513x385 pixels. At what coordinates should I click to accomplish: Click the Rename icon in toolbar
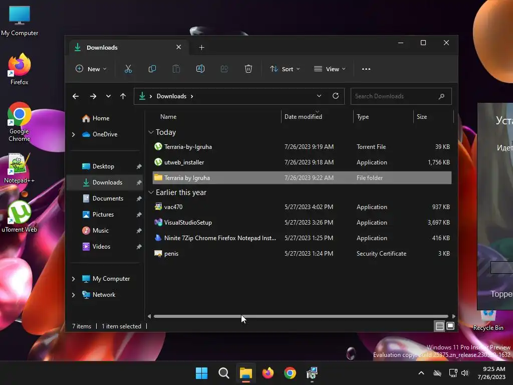(x=200, y=69)
